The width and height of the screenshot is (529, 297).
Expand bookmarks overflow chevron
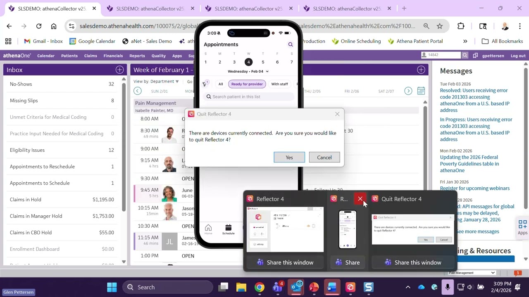[x=465, y=41]
